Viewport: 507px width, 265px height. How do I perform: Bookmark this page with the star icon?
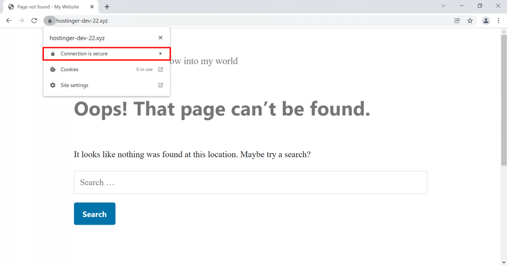(x=470, y=21)
